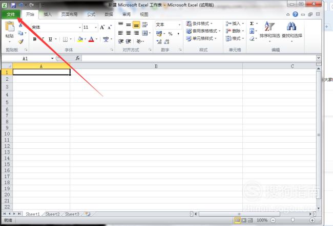Click the percent style icon
The image size is (333, 226).
click(x=170, y=34)
